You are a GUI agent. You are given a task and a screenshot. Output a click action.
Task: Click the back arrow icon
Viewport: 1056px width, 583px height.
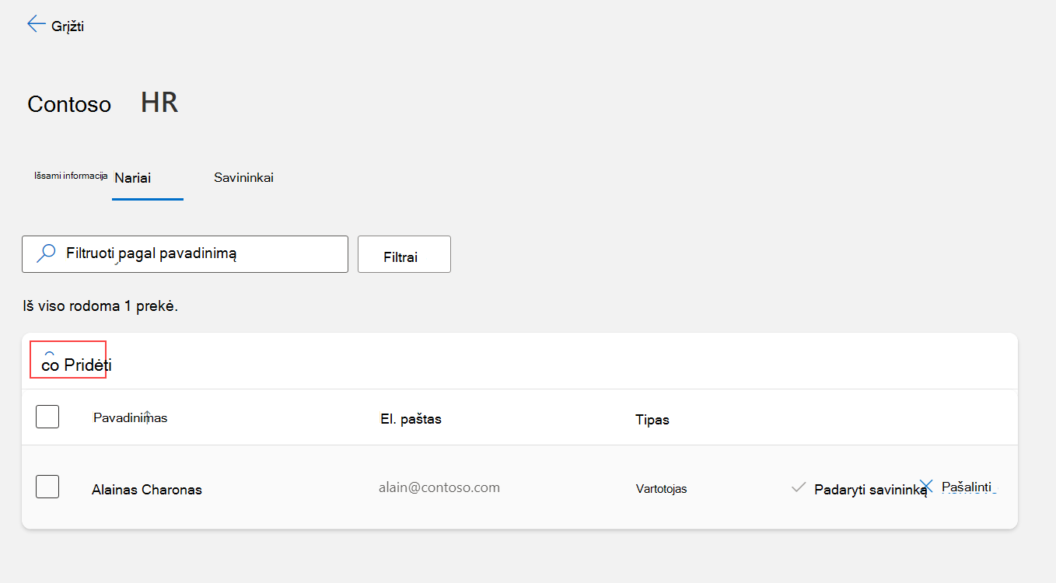click(36, 24)
